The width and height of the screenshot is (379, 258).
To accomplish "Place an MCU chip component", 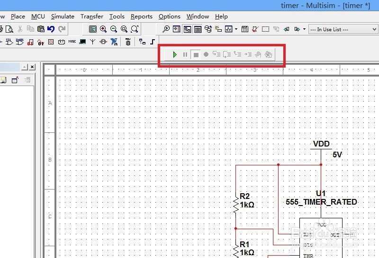I will [x=128, y=42].
